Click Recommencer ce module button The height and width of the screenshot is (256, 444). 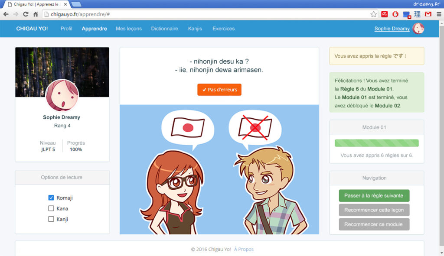tap(374, 224)
